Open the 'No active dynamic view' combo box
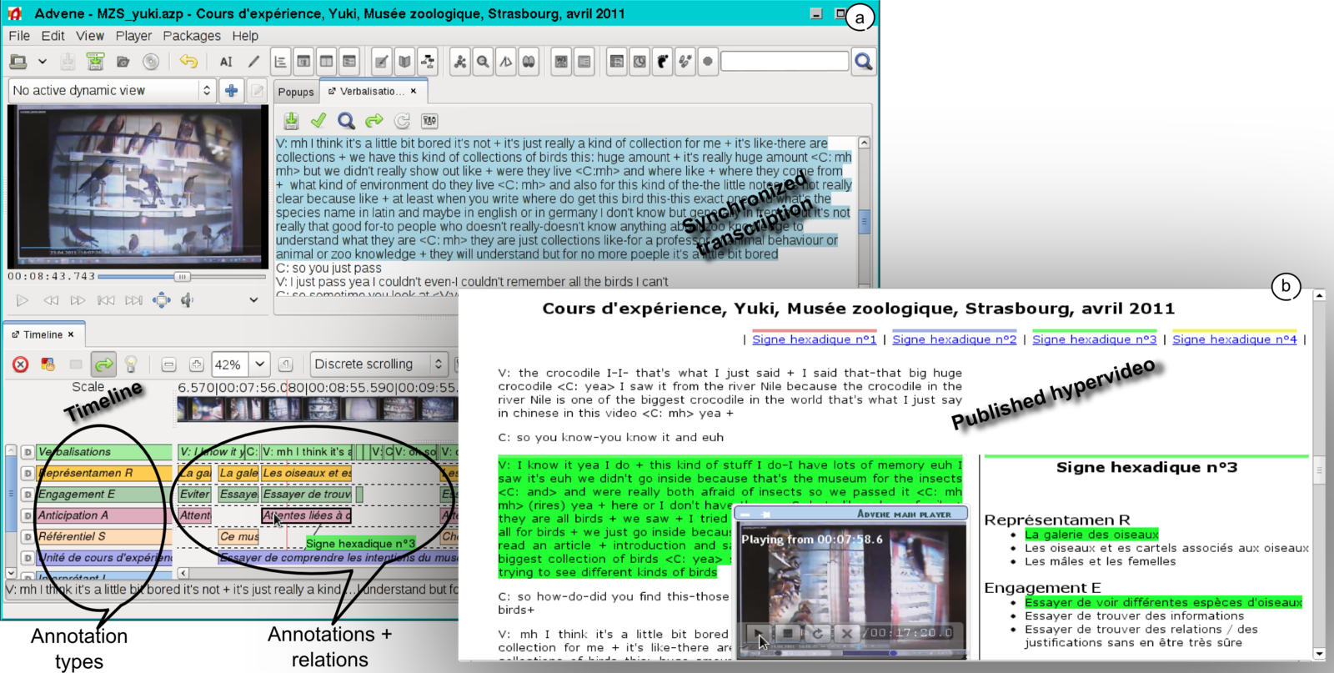 tap(113, 90)
